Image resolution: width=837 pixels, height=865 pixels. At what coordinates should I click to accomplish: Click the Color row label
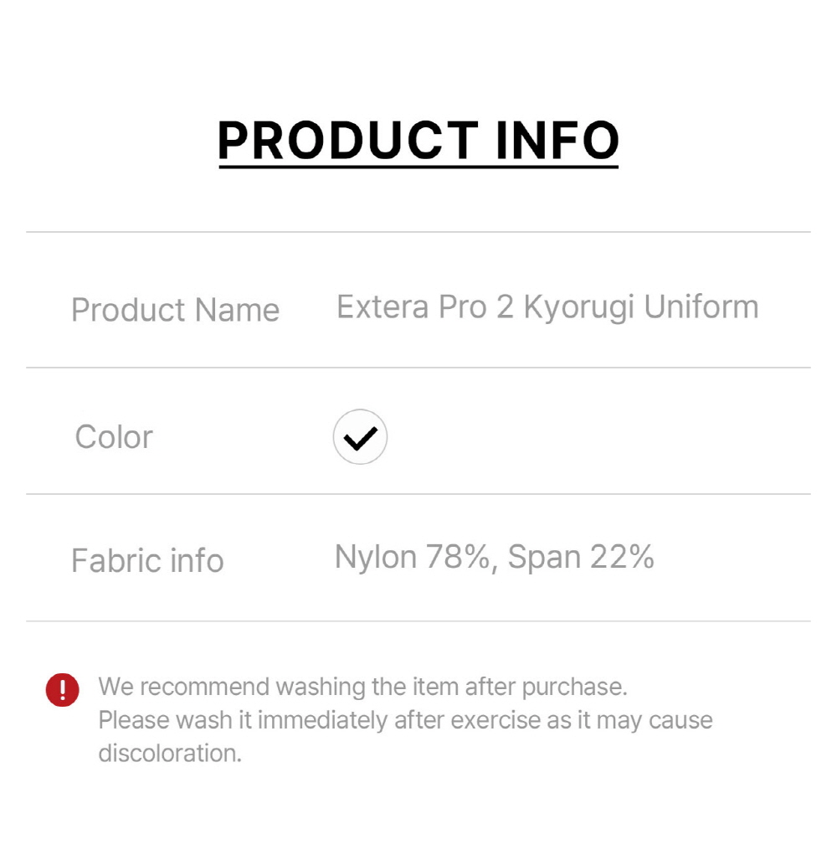pyautogui.click(x=114, y=436)
